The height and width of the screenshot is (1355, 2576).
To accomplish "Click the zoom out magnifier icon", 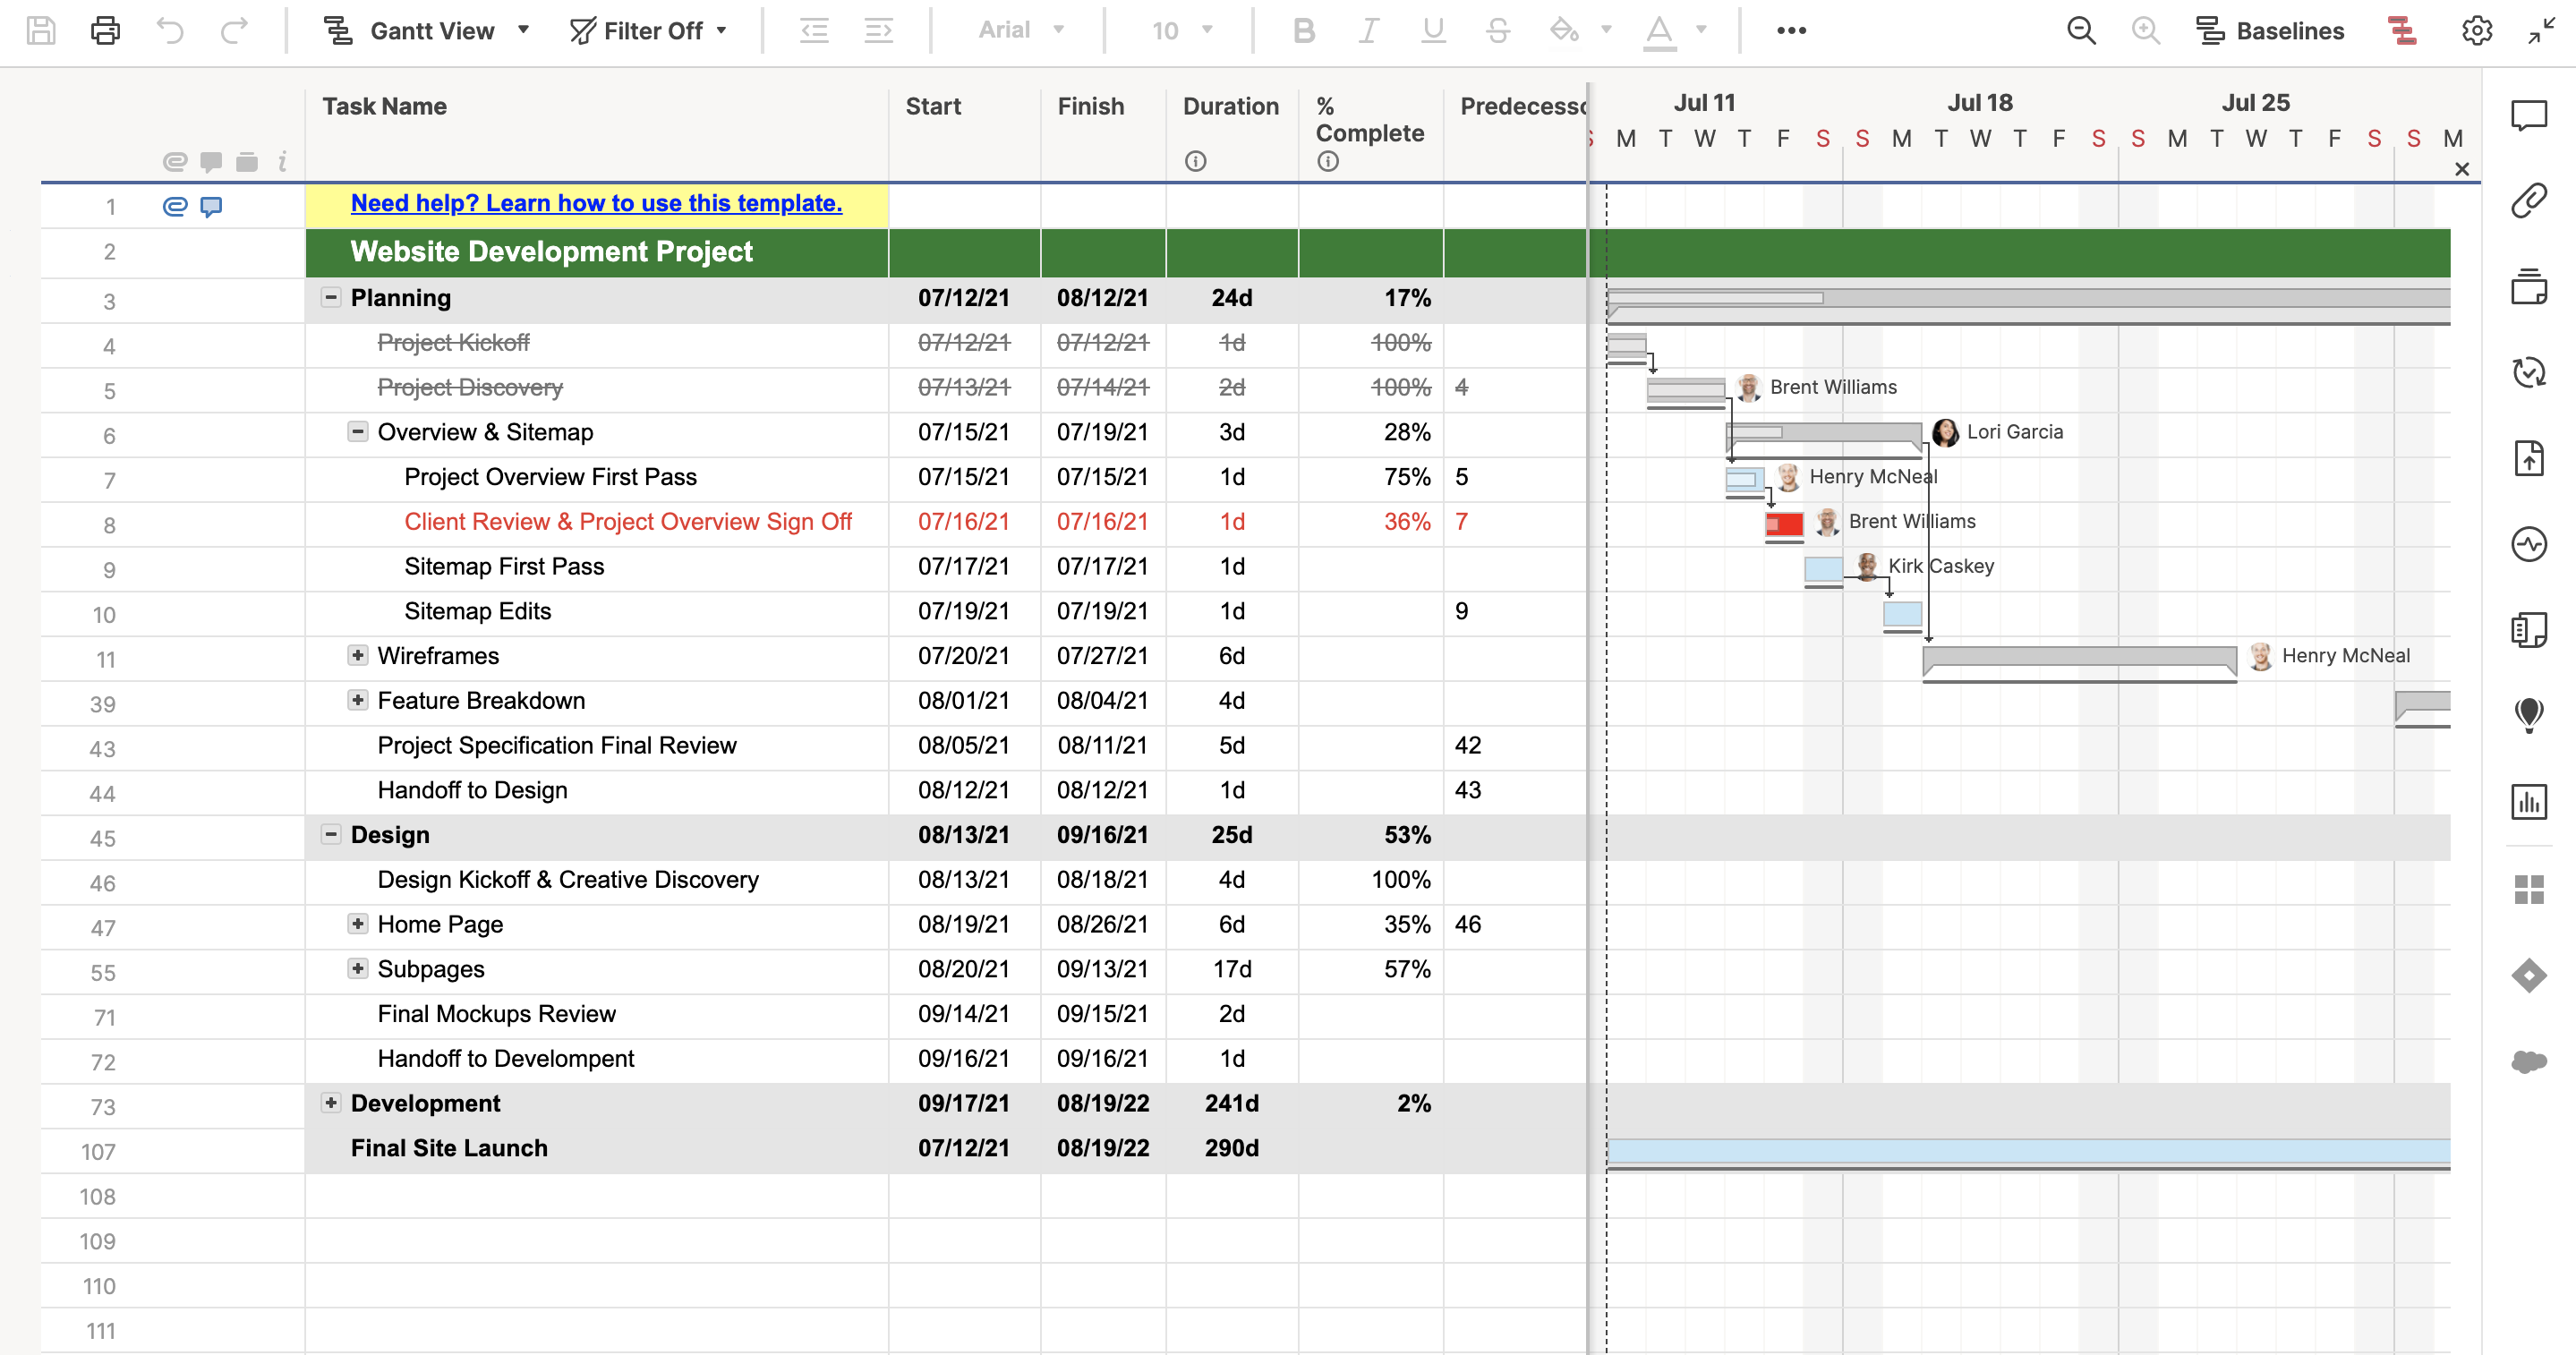I will pos(2080,31).
